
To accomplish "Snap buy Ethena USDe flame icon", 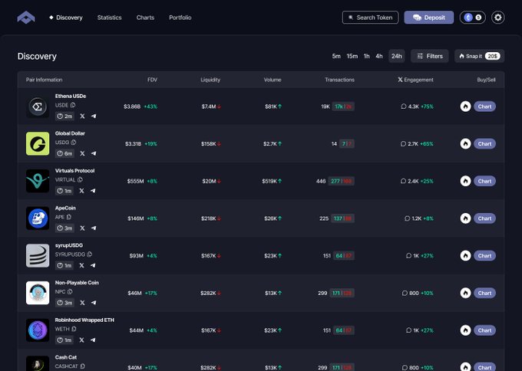I will click(465, 107).
